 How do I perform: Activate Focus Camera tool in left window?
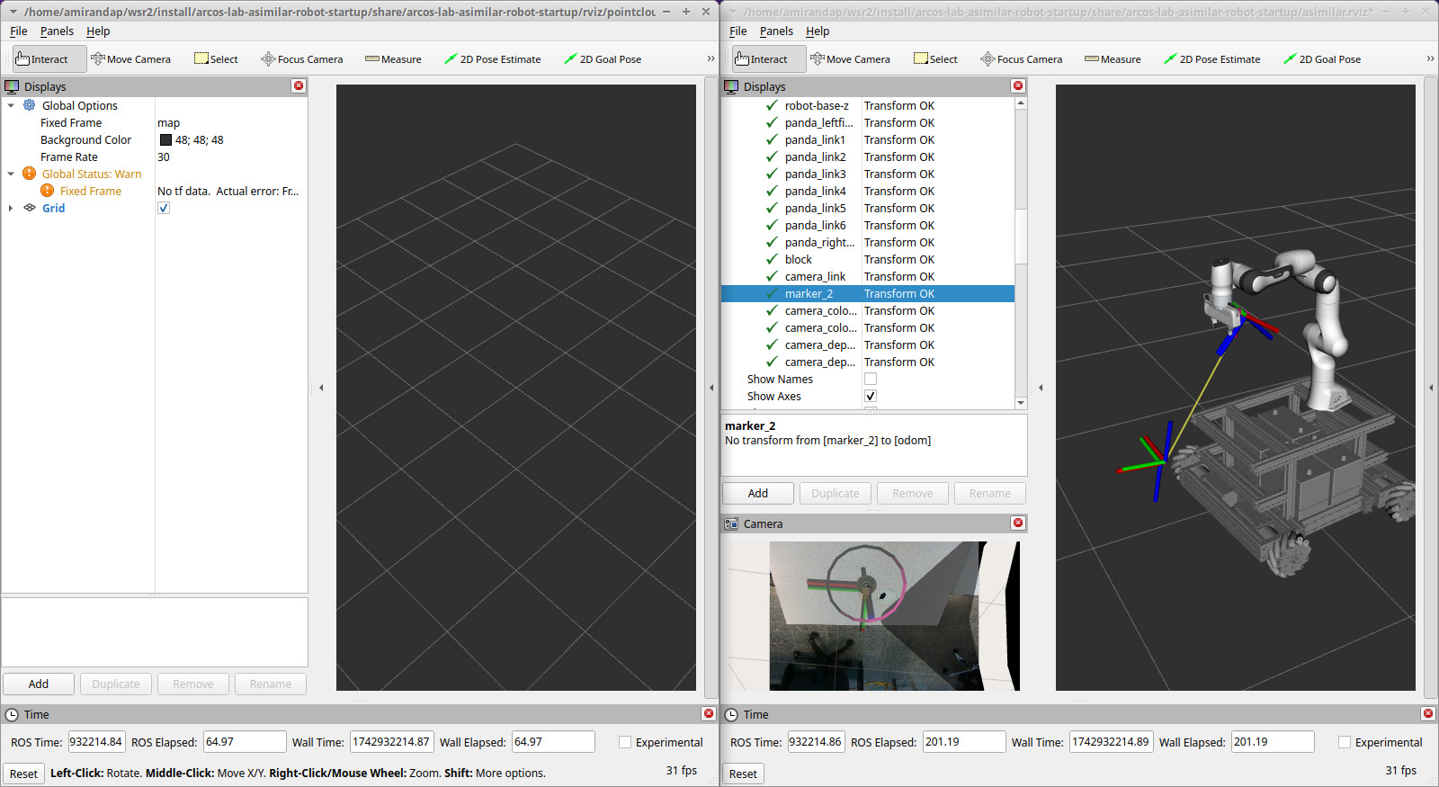301,59
